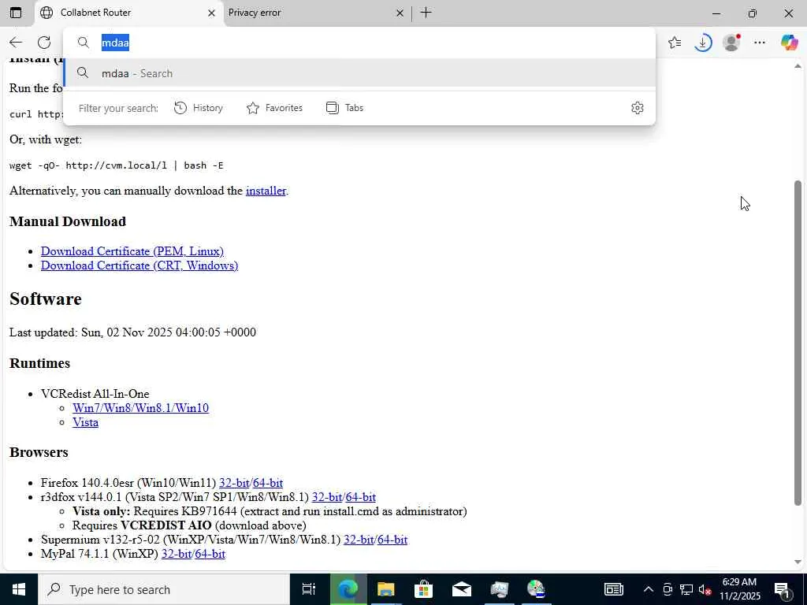The height and width of the screenshot is (605, 807).
Task: Open the Windows Start menu
Action: tap(19, 589)
